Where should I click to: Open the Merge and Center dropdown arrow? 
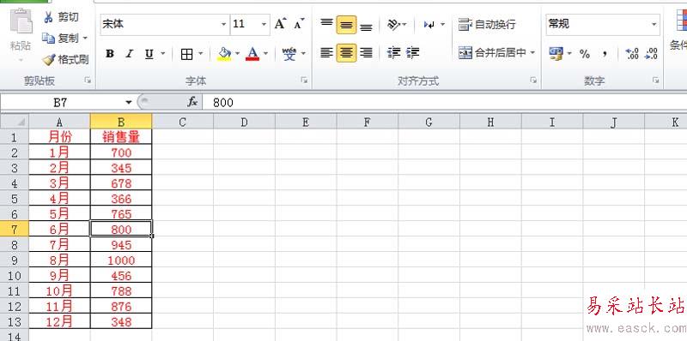coord(532,53)
